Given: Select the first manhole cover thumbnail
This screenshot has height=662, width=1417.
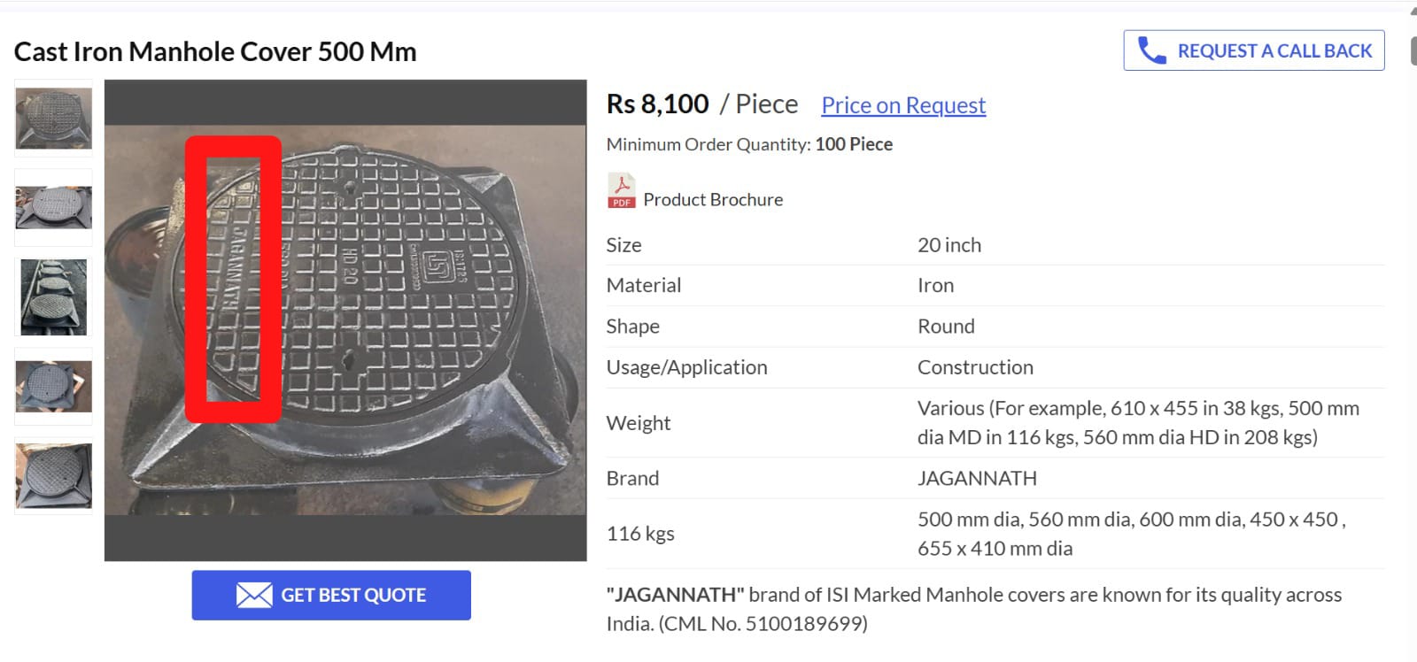Looking at the screenshot, I should tap(53, 119).
